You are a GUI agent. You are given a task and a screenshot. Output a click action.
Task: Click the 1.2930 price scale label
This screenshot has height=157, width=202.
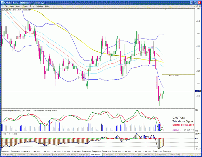coord(198,59)
